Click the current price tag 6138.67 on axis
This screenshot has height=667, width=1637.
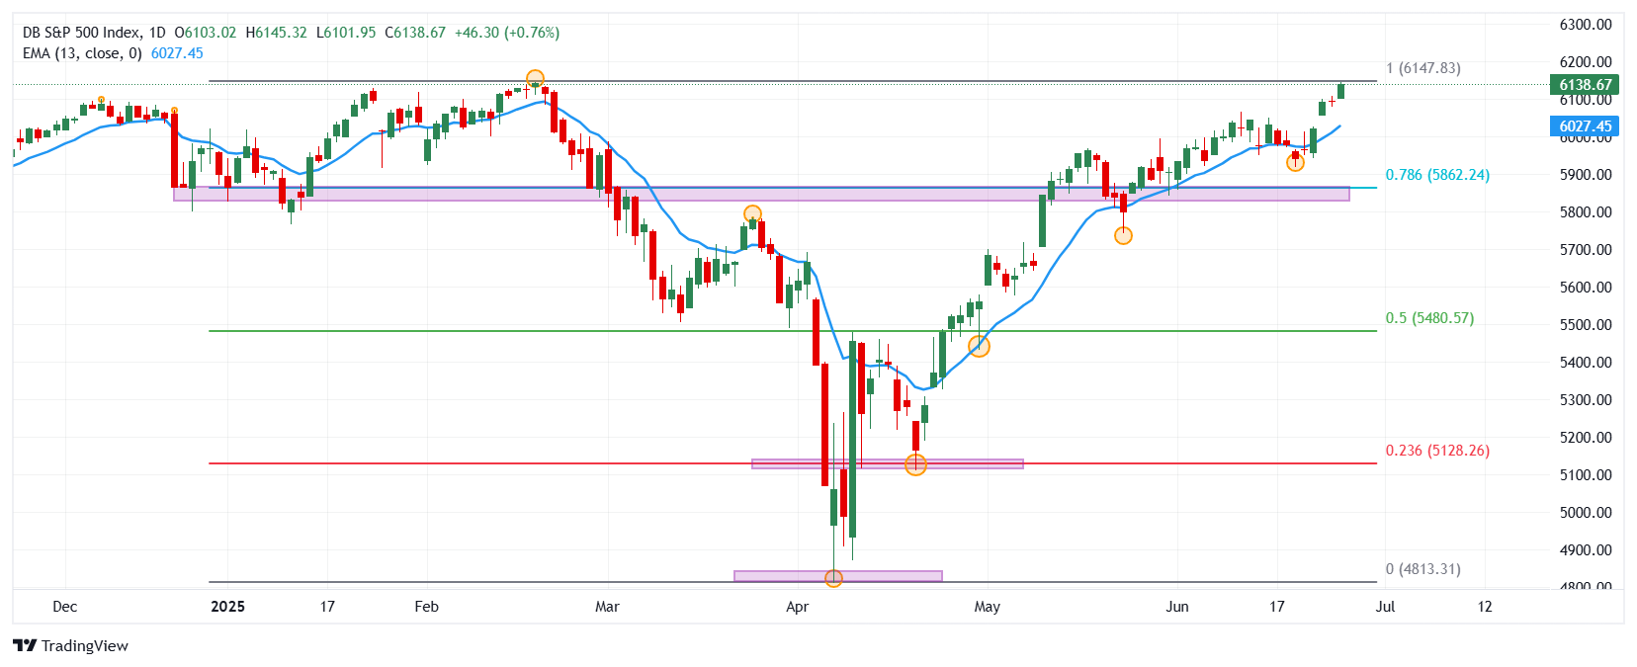1586,85
